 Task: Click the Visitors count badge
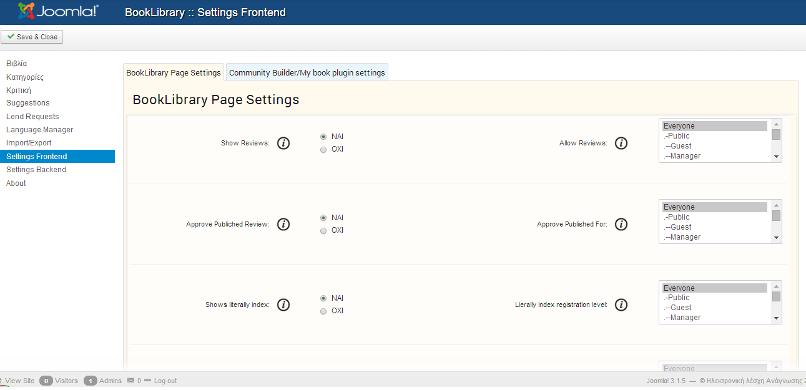(x=46, y=381)
